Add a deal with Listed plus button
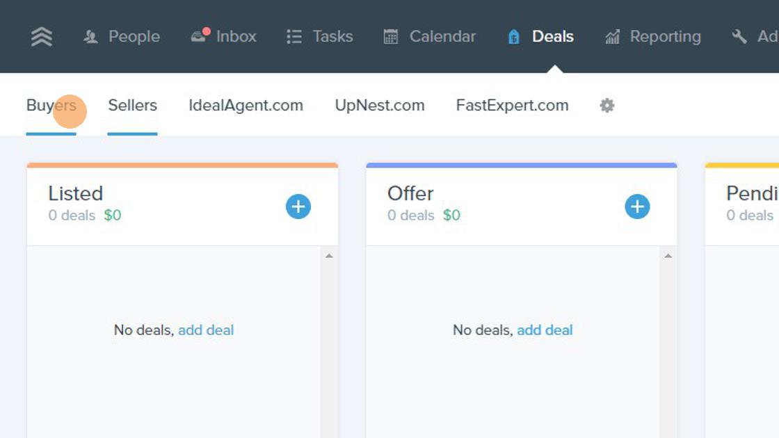Screen dimensions: 779x438 pos(298,206)
